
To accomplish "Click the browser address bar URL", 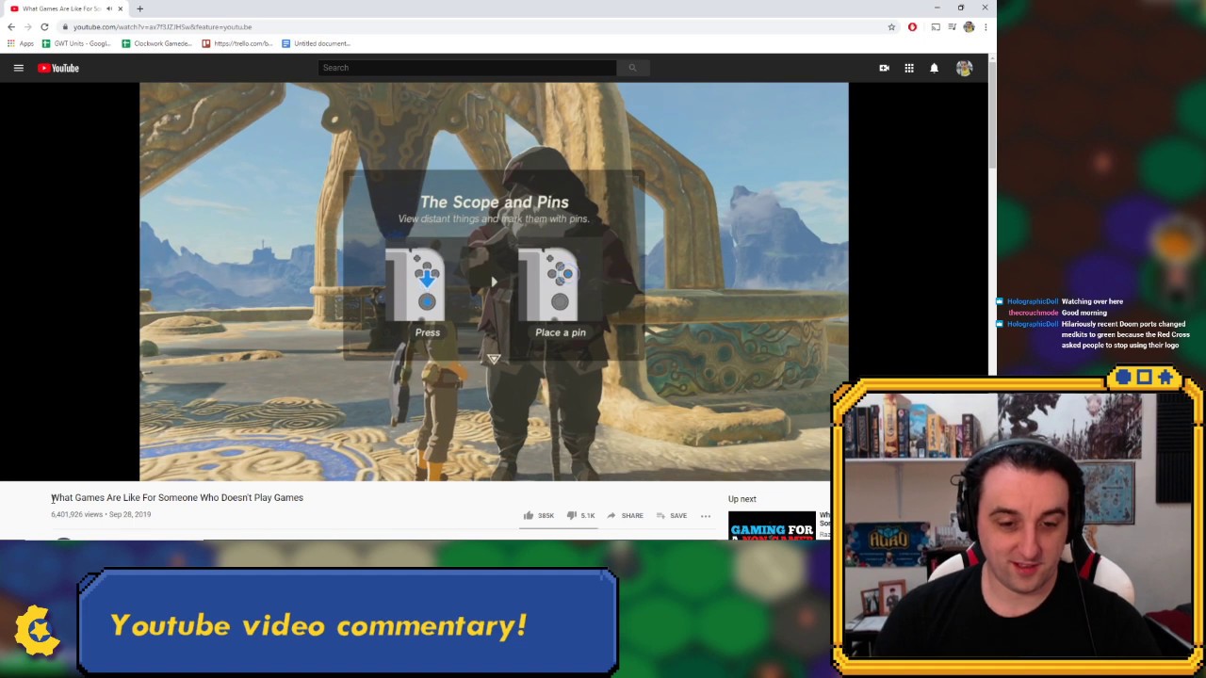I will click(x=162, y=27).
